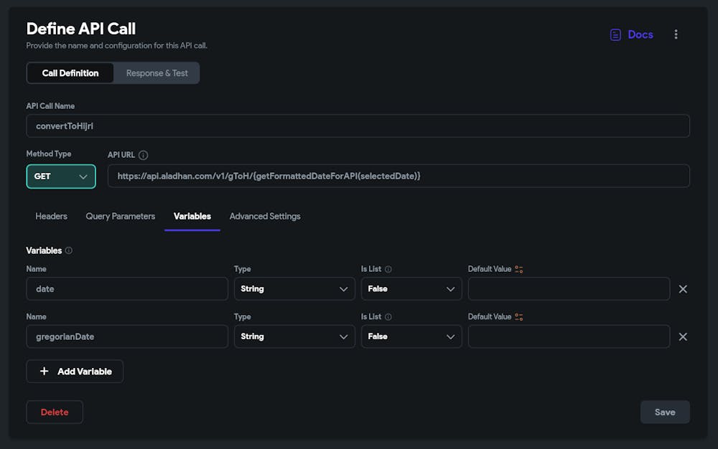
Task: Open the Query Parameters tab
Action: click(120, 216)
